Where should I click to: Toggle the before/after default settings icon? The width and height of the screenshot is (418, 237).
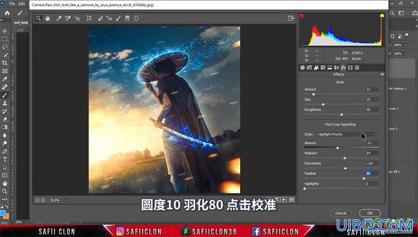(x=284, y=200)
